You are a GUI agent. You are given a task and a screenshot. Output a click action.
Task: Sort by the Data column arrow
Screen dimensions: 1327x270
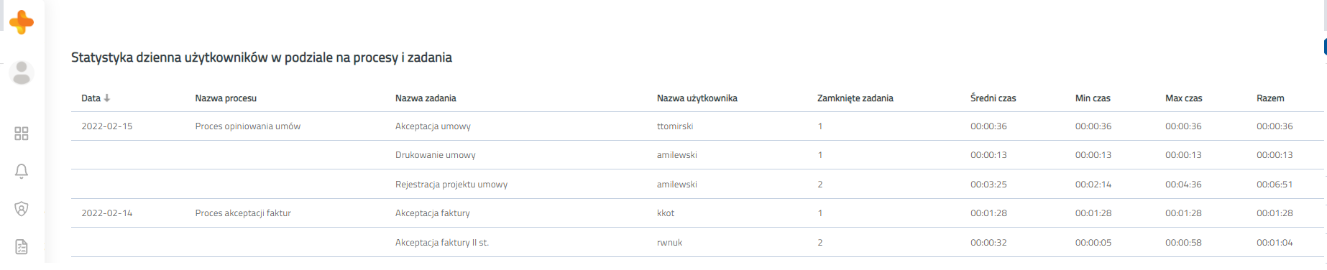coord(107,98)
